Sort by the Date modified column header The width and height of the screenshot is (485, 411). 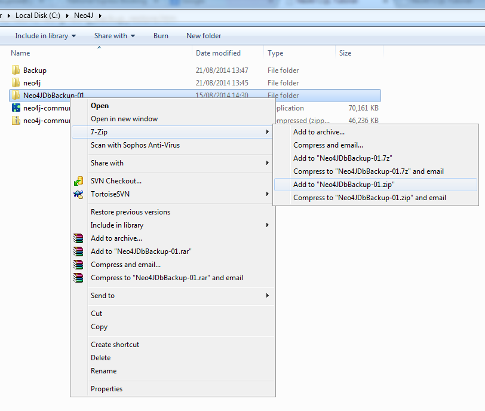(218, 53)
